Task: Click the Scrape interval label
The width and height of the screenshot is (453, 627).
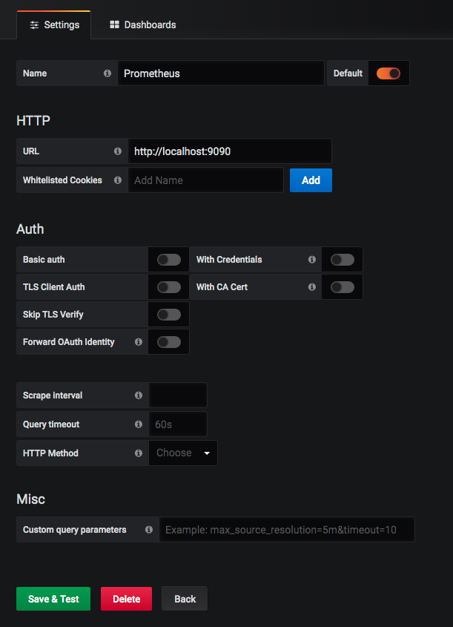Action: tap(53, 395)
